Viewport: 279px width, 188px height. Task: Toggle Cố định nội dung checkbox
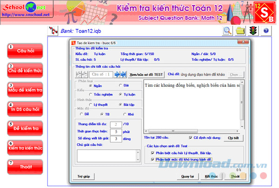coord(191,138)
